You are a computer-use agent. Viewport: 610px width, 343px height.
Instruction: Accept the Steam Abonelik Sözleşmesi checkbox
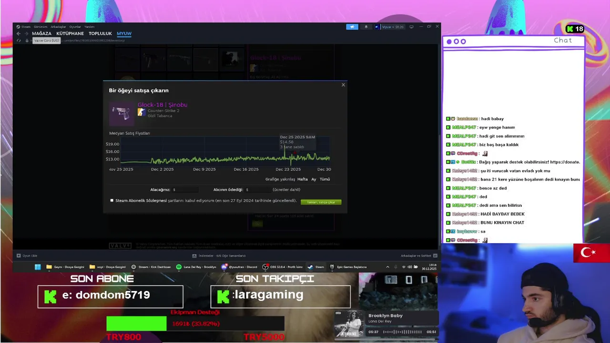point(112,201)
